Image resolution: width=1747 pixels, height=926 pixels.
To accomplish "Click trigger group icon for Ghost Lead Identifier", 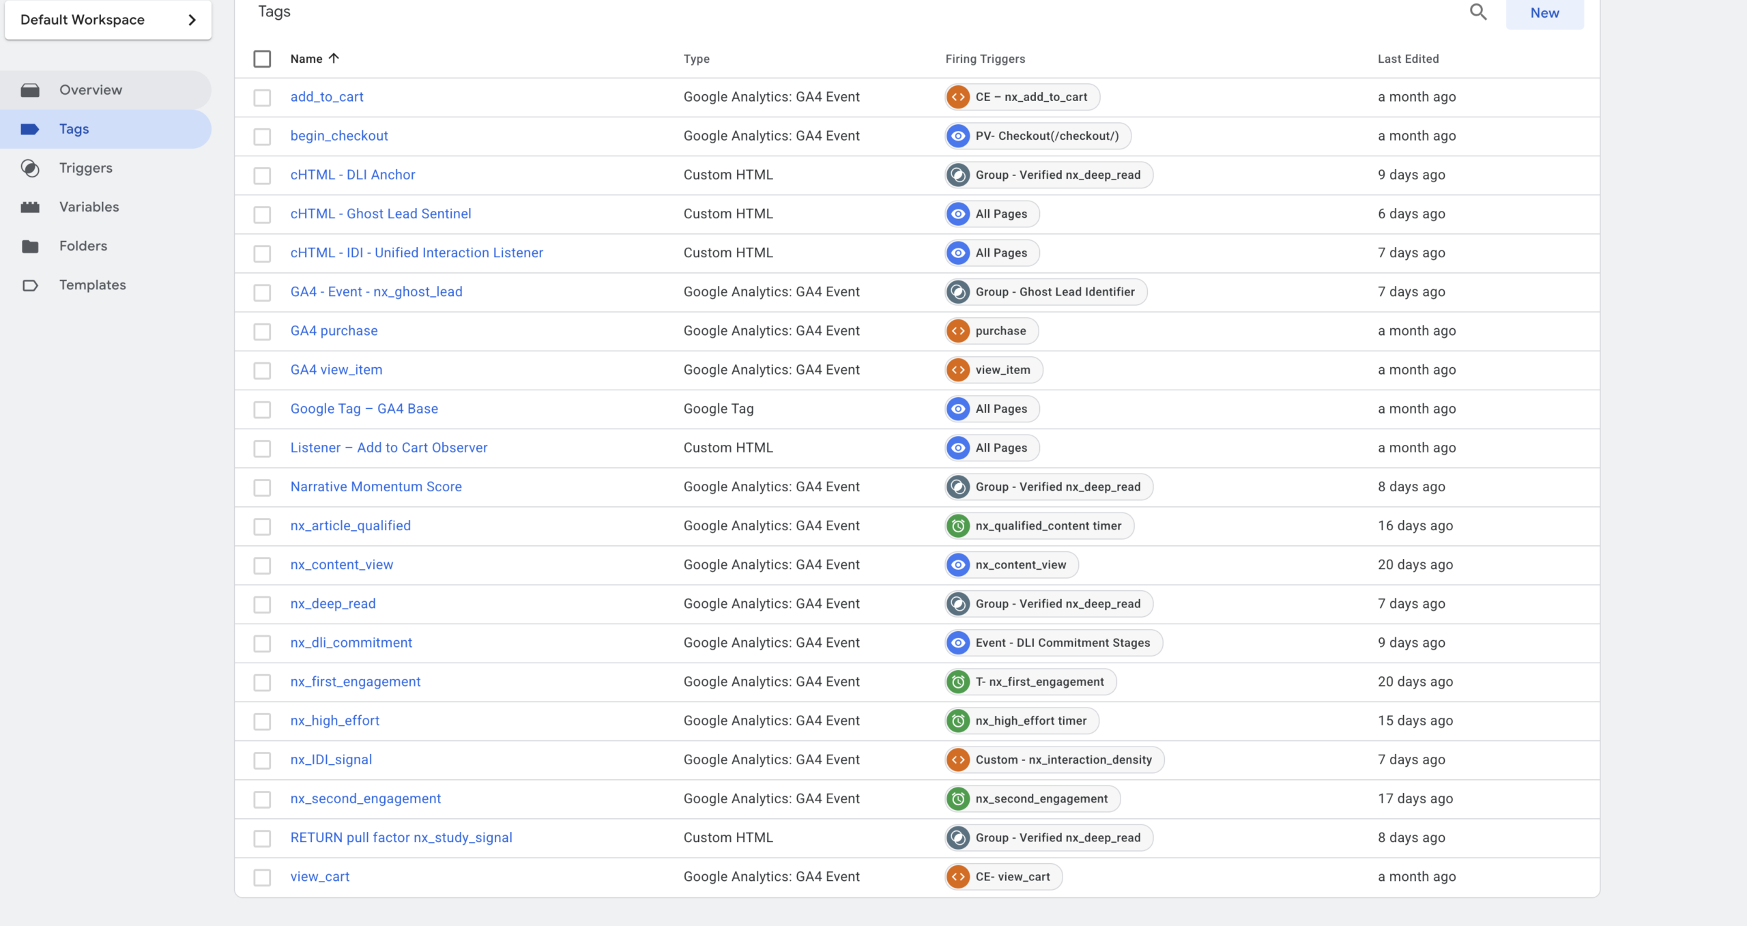I will 958,292.
